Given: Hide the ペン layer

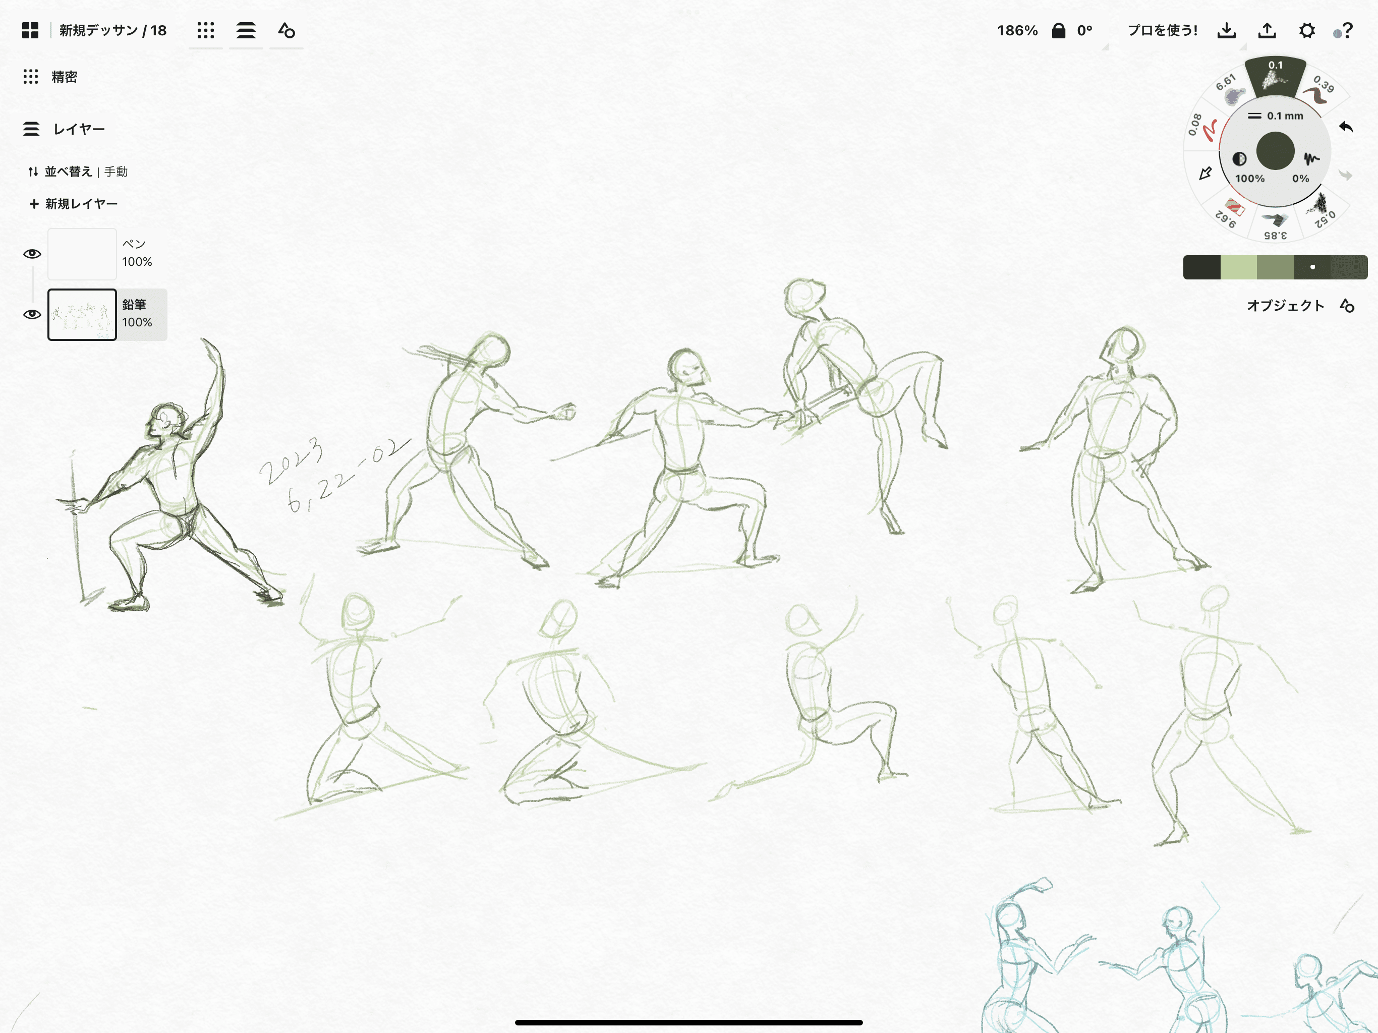Looking at the screenshot, I should click(32, 254).
